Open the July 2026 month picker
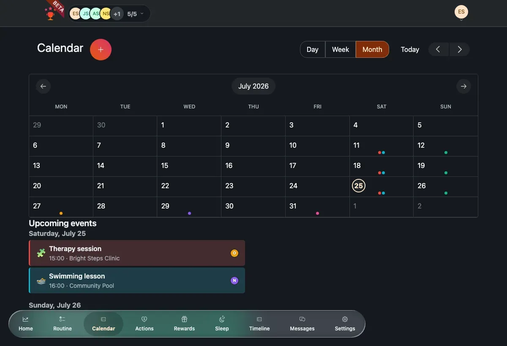 point(253,86)
